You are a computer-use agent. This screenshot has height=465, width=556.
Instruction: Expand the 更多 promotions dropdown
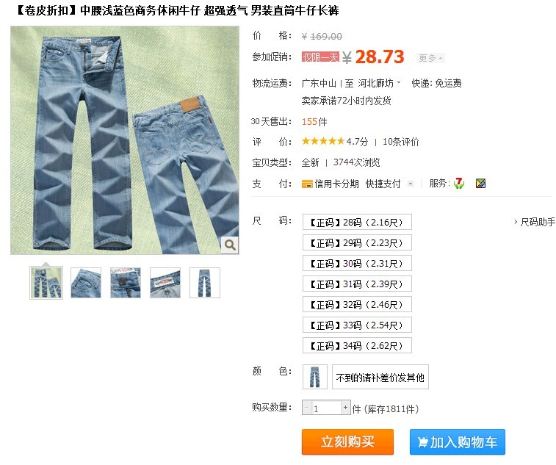[x=430, y=58]
